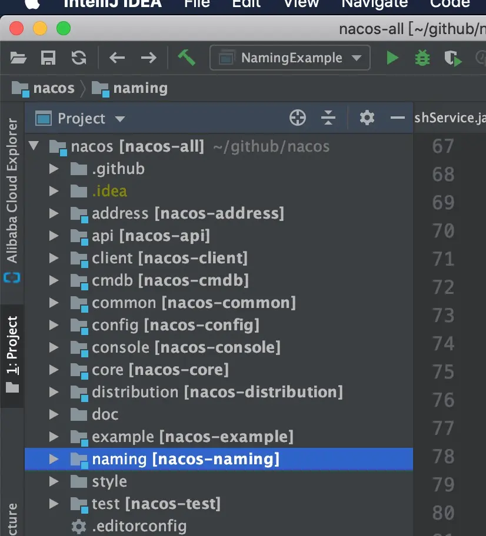Navigate Back with the left arrow

(x=117, y=58)
